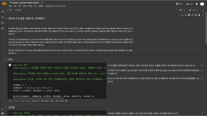Edit the third markdown paragraph in 변수 form

point(202,79)
